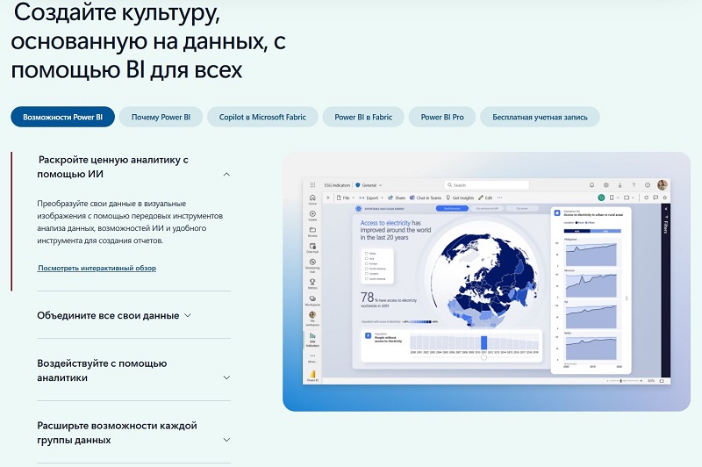This screenshot has height=467, width=702.
Task: Switch to the Почему Power BI tab
Action: coord(161,117)
